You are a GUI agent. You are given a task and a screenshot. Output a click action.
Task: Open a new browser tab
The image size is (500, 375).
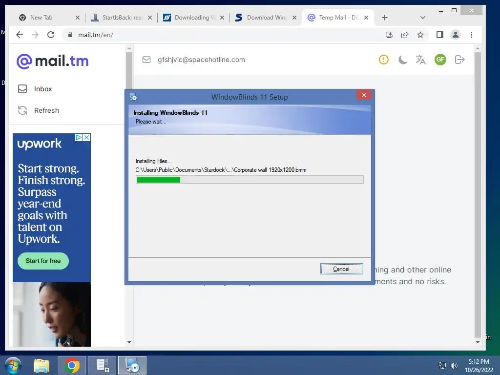pyautogui.click(x=385, y=18)
